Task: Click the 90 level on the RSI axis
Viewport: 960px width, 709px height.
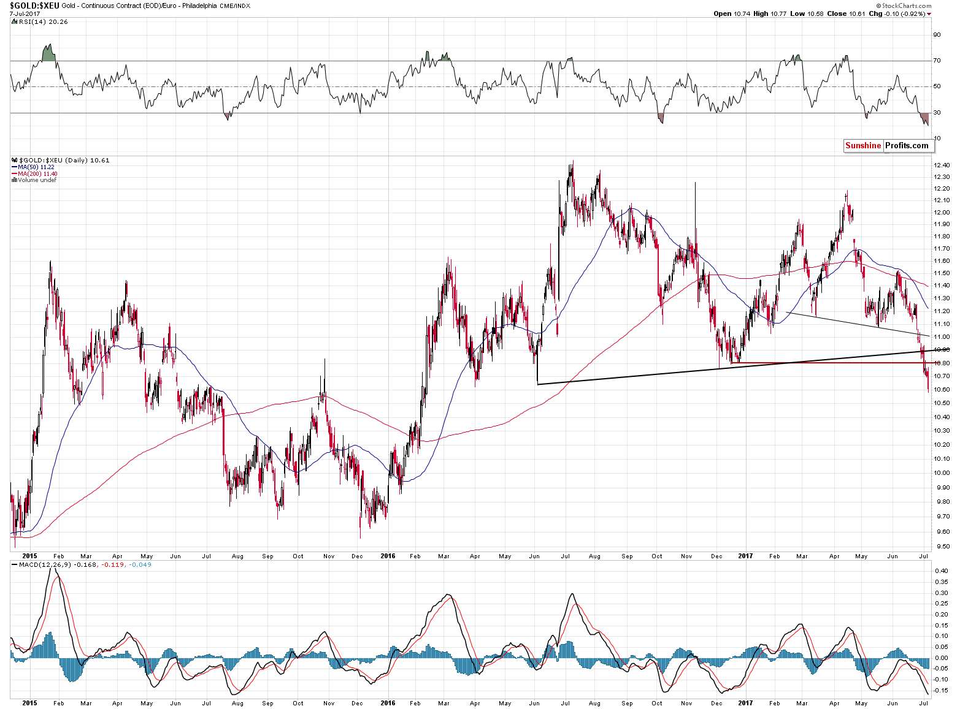Action: point(937,35)
